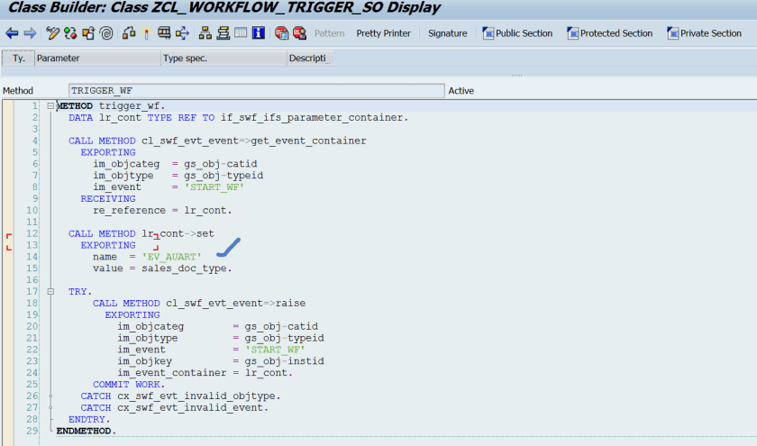Click the Where-used list spiral icon
Screen dimensions: 757x446
click(106, 33)
